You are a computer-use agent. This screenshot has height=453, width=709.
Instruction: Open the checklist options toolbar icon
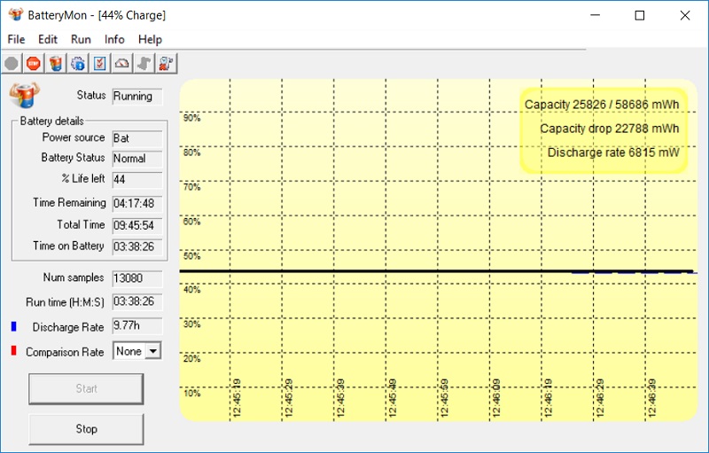100,63
